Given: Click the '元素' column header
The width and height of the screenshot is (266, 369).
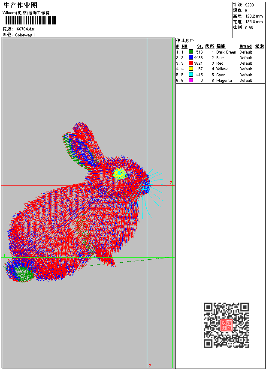Looking at the screenshot, I should 260,46.
